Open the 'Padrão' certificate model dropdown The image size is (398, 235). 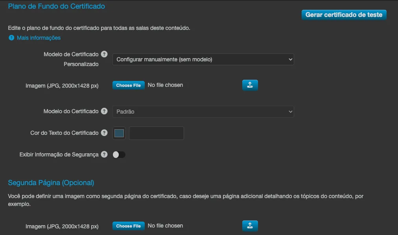point(203,112)
